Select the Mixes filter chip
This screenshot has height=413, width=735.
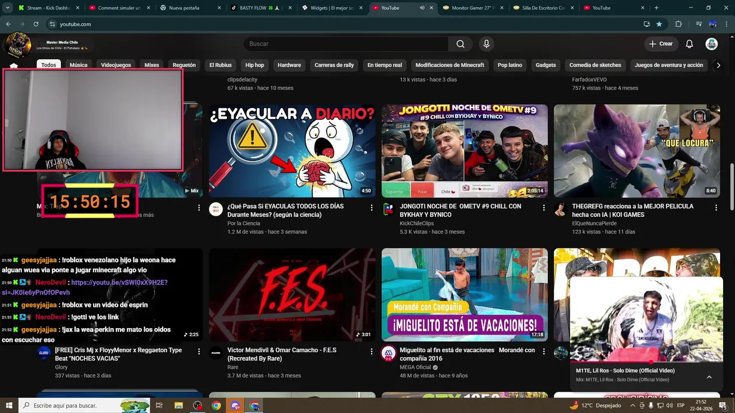point(152,65)
